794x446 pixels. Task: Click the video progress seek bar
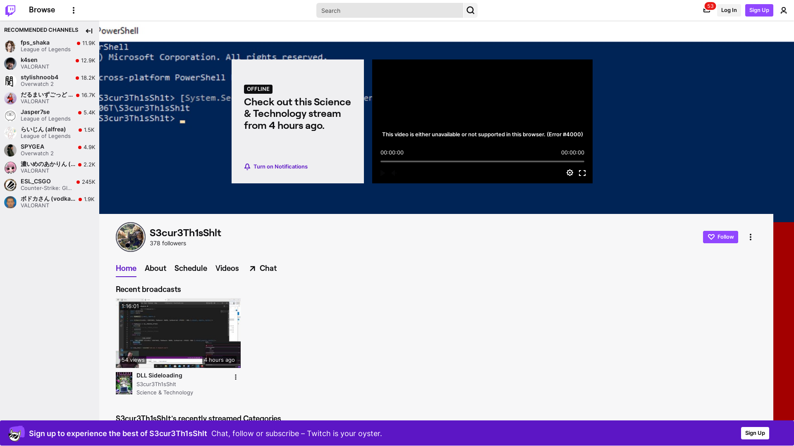[x=482, y=161]
